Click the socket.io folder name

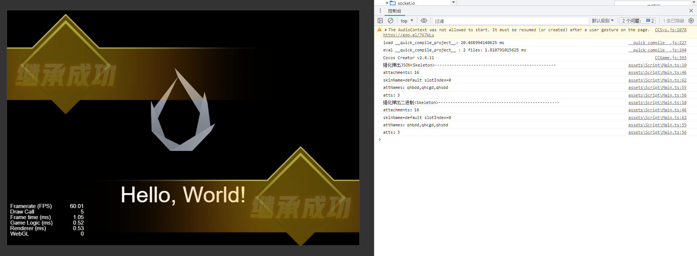pyautogui.click(x=406, y=3)
